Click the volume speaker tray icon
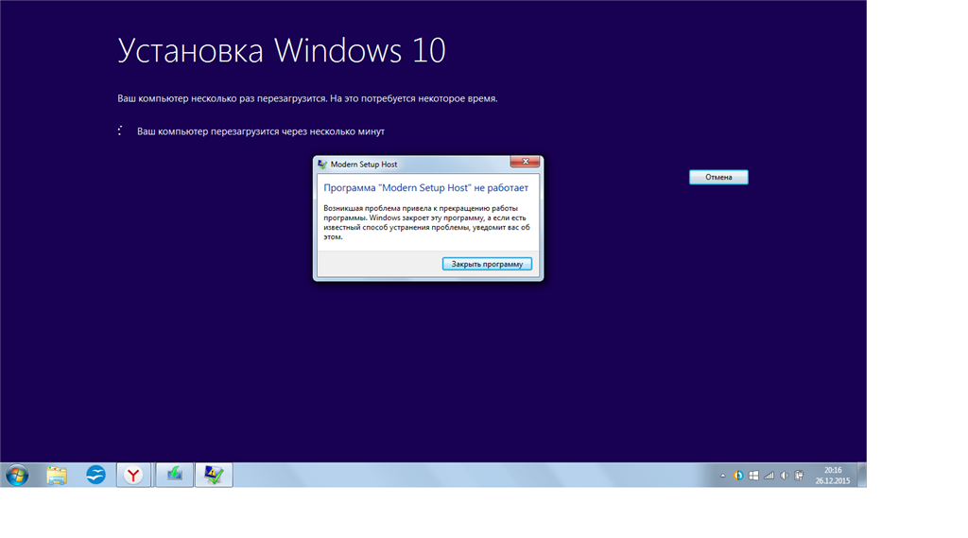 784,476
